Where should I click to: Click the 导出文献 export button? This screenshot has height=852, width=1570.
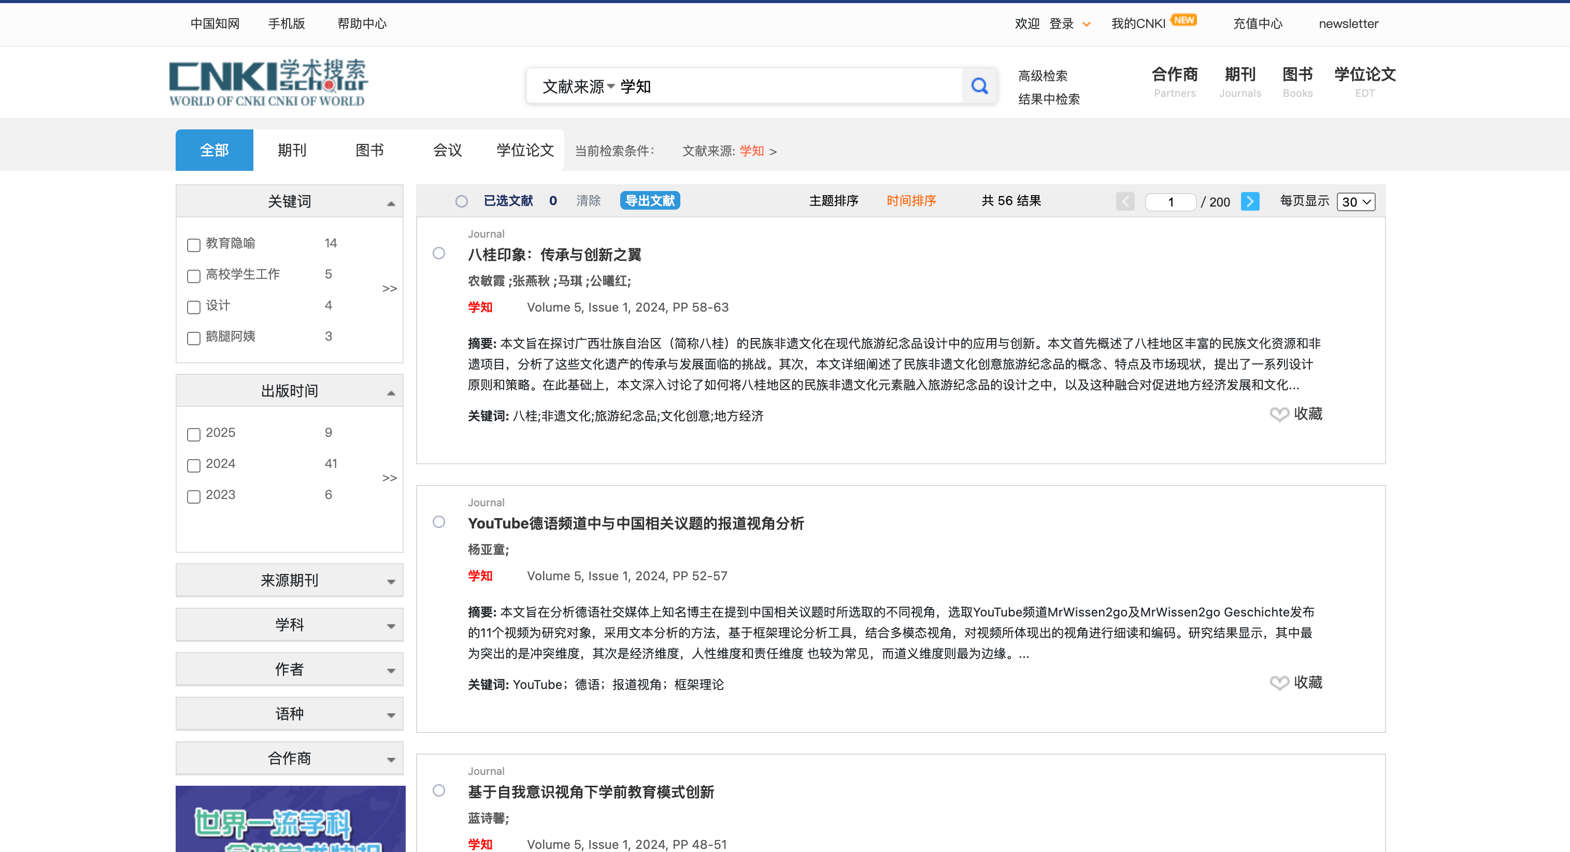[649, 200]
